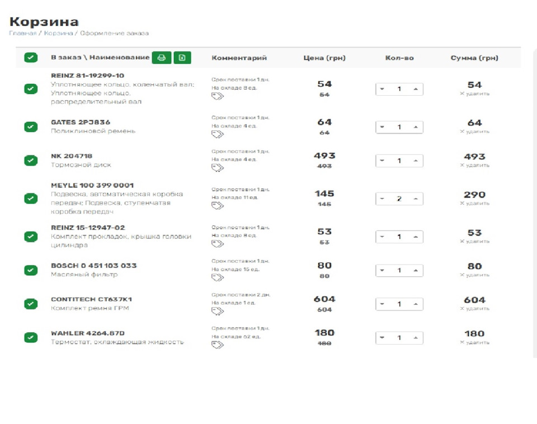
Task: Delete MEYLE 100 399 0001 via удалить
Action: point(475,203)
